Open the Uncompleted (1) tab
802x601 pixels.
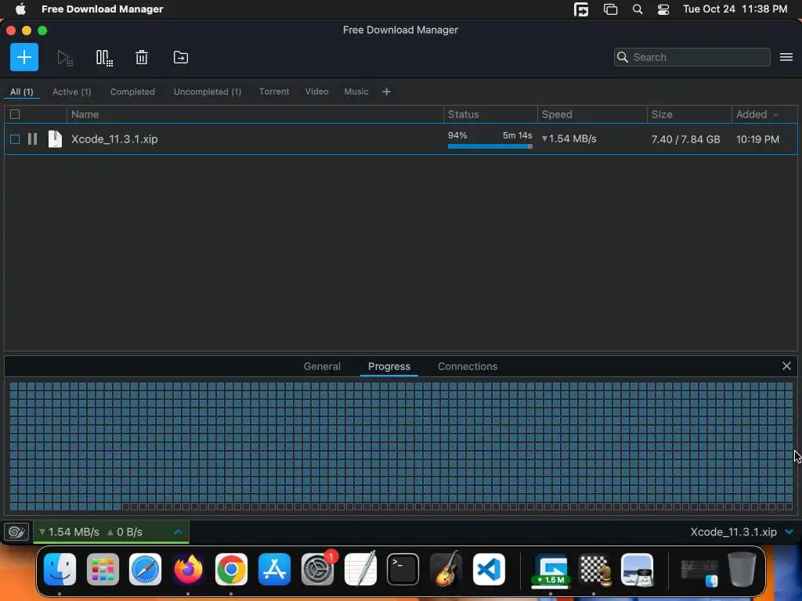pyautogui.click(x=208, y=92)
